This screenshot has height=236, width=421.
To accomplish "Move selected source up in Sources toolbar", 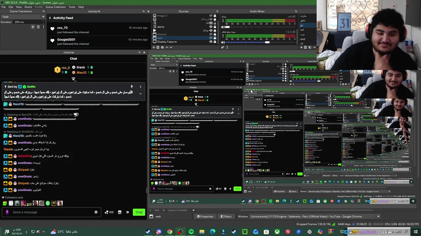I will click(x=166, y=47).
